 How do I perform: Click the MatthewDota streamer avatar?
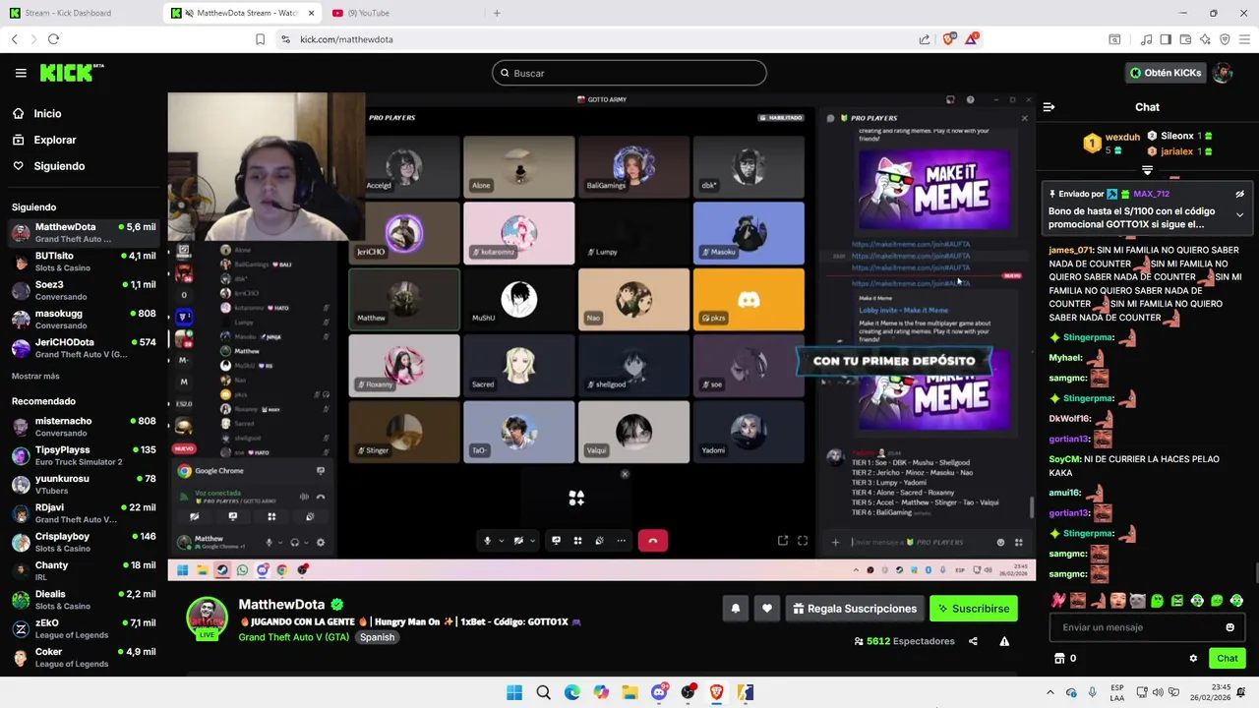[x=208, y=618]
